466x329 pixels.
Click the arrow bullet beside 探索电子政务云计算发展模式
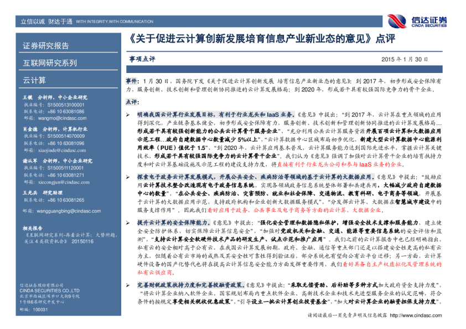(x=128, y=177)
